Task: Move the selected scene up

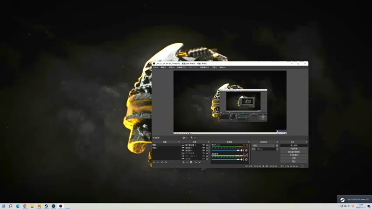Action: point(162,162)
